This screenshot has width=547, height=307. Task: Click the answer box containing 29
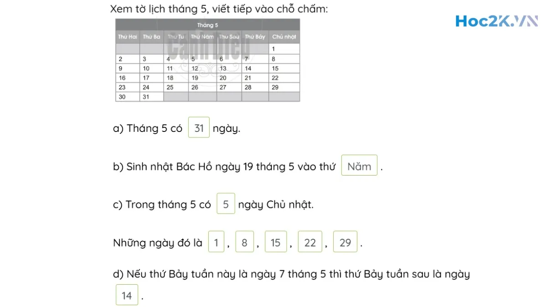click(x=345, y=242)
